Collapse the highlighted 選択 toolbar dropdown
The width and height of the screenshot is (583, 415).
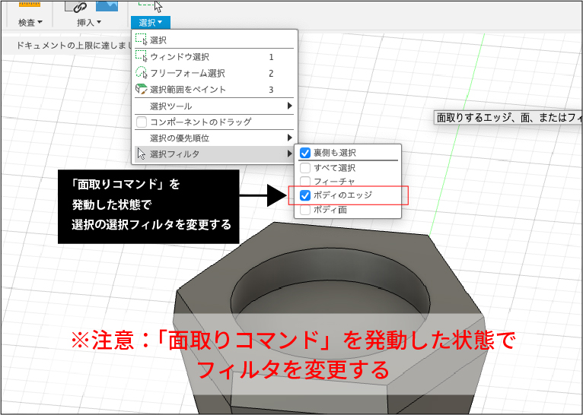pos(150,23)
